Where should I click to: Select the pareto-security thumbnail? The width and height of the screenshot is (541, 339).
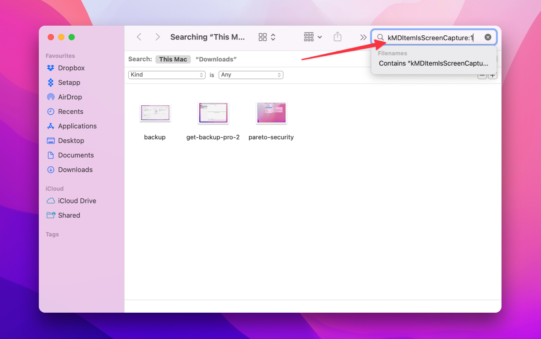271,113
